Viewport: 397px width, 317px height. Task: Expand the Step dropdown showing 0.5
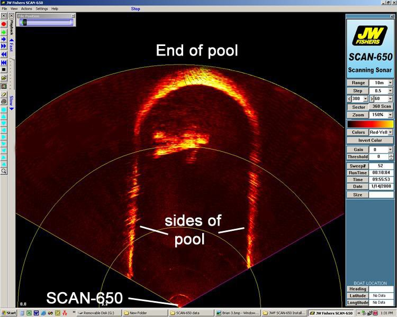click(x=390, y=91)
